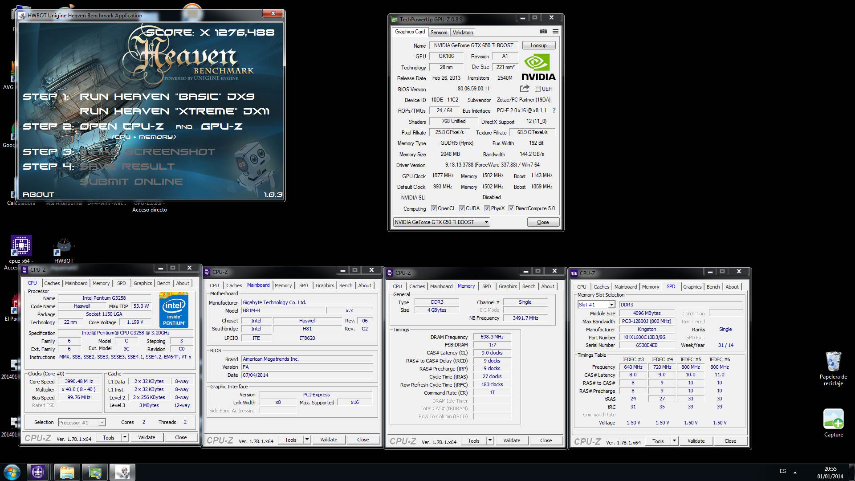This screenshot has width=855, height=481.
Task: Click the HWBOT Heaven window title icon
Action: (x=22, y=16)
